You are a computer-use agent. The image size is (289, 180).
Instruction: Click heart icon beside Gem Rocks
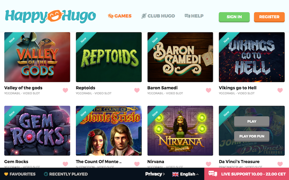point(65,164)
